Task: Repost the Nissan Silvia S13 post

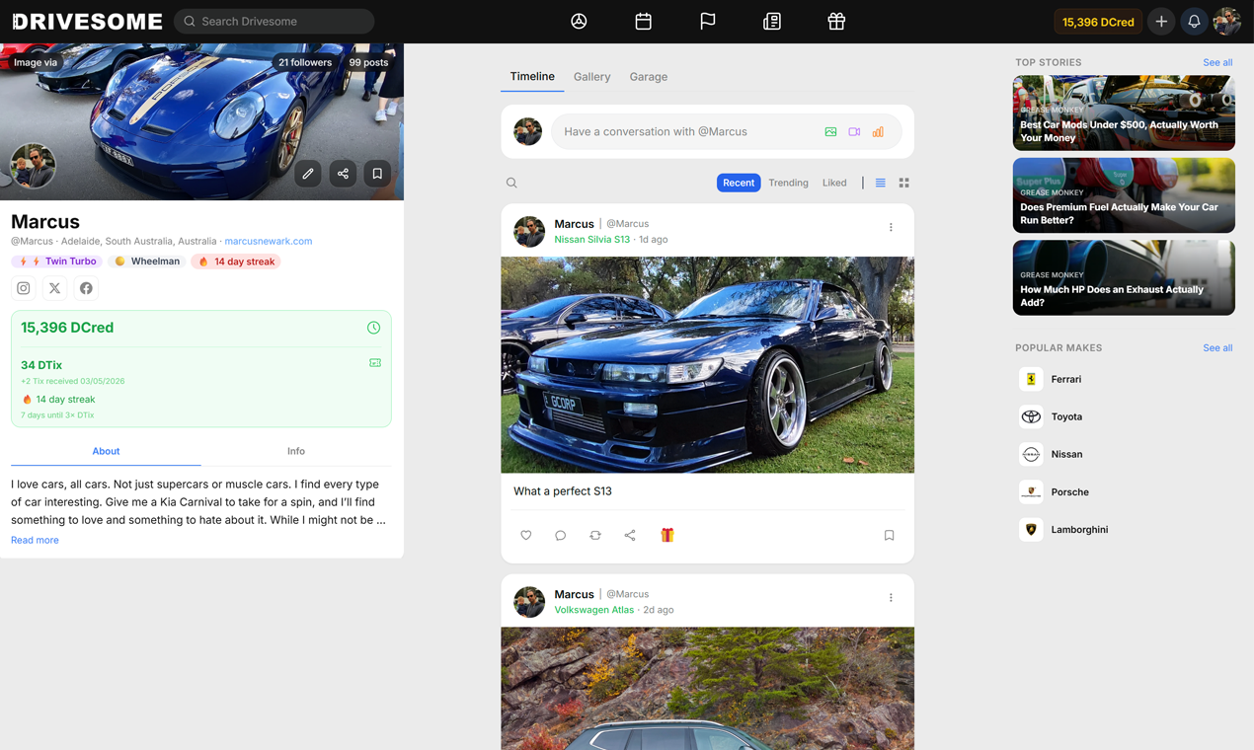Action: coord(595,535)
